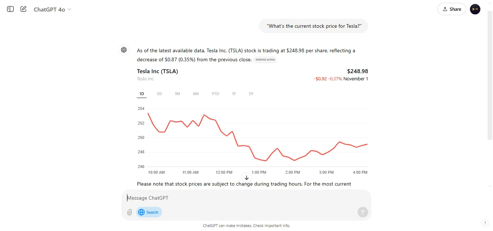Viewport: 493px width, 231px height.
Task: Open the ChatGPT 4o model dropdown
Action: tap(52, 9)
